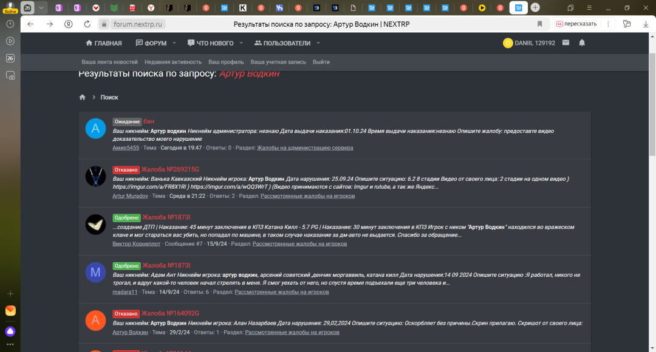Click the lock icon for site security info
Image resolution: width=656 pixels, height=352 pixels.
[104, 24]
